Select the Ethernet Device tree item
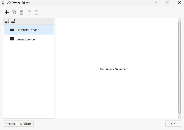The height and width of the screenshot is (130, 184). [x=28, y=30]
